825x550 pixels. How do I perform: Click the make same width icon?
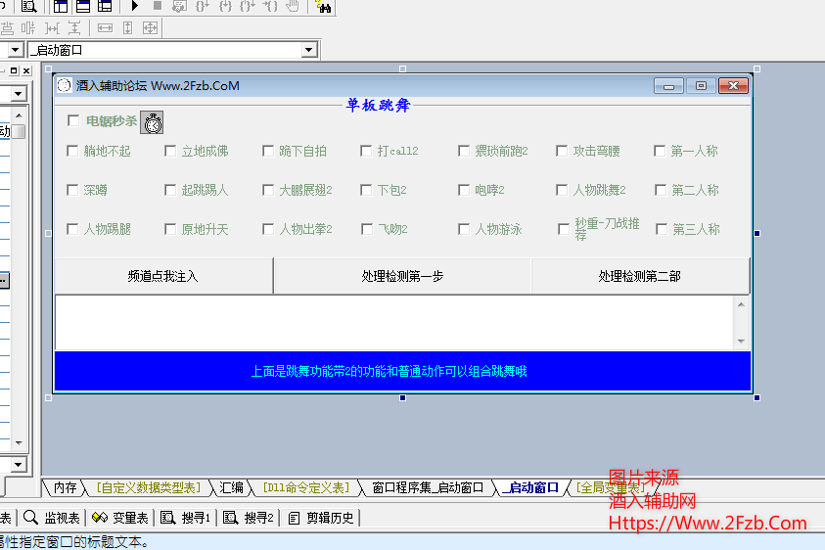click(x=106, y=28)
